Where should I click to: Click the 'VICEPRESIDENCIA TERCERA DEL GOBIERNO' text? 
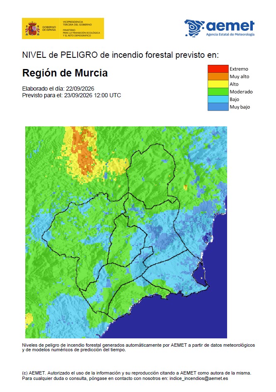pyautogui.click(x=77, y=23)
